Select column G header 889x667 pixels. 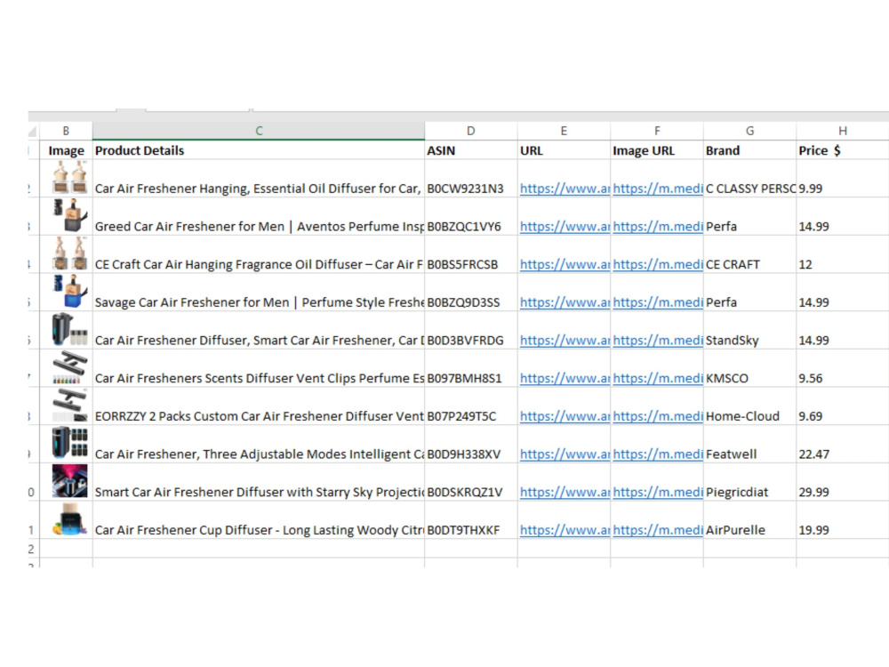coord(749,131)
